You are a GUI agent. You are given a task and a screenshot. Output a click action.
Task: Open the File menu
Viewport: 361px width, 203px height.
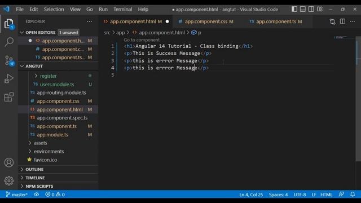click(x=20, y=10)
